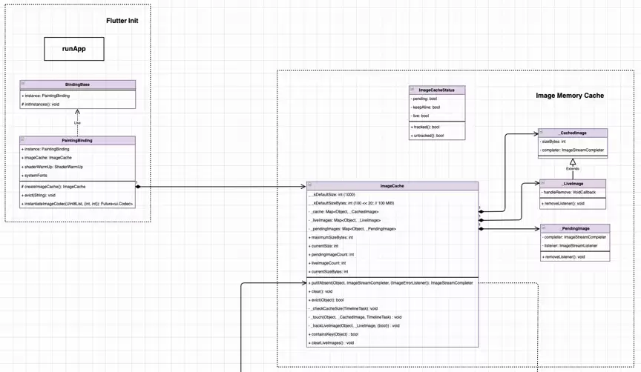The image size is (641, 372).
Task: Select the 'pending: bool' row
Action: click(x=437, y=99)
